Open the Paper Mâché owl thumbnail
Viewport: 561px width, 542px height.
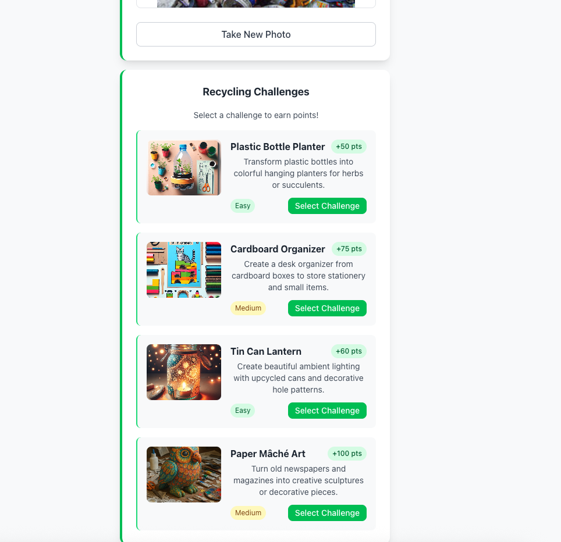click(x=184, y=475)
